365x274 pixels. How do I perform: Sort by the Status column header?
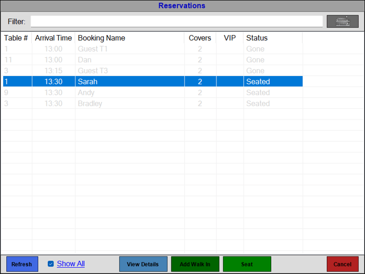257,38
